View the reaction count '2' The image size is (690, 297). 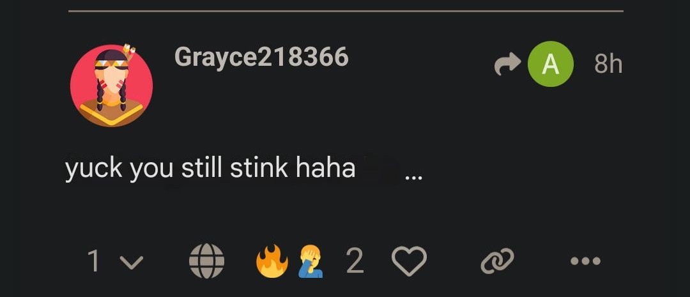355,261
